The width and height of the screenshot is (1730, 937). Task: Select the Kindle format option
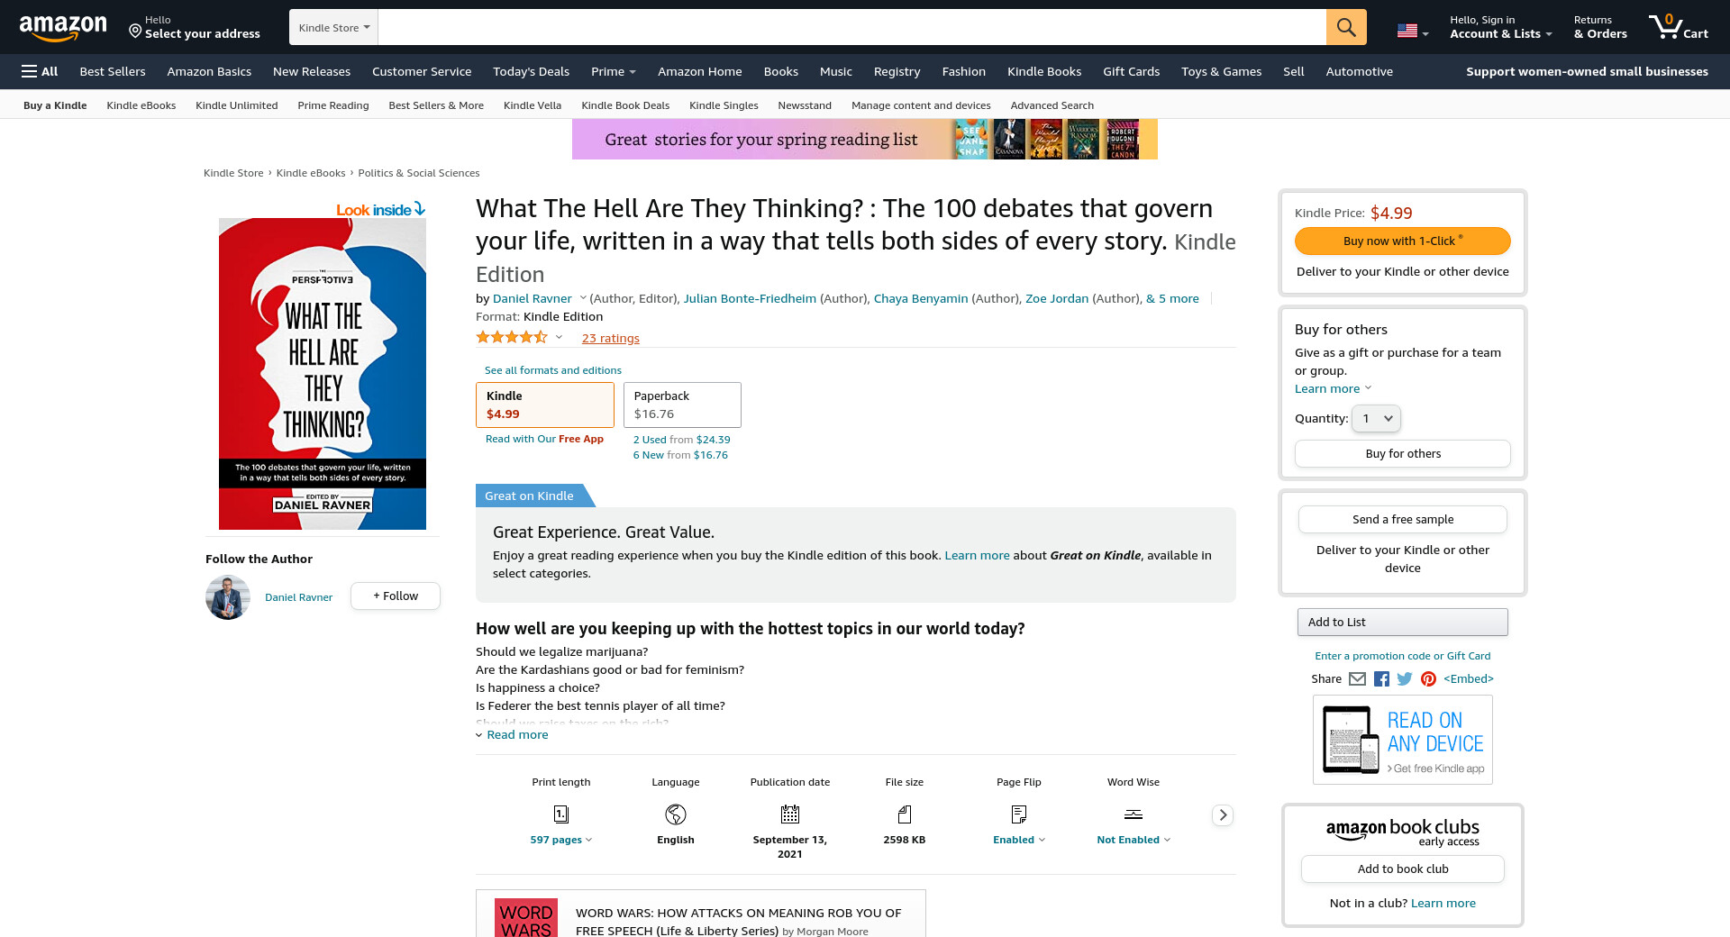(x=544, y=405)
